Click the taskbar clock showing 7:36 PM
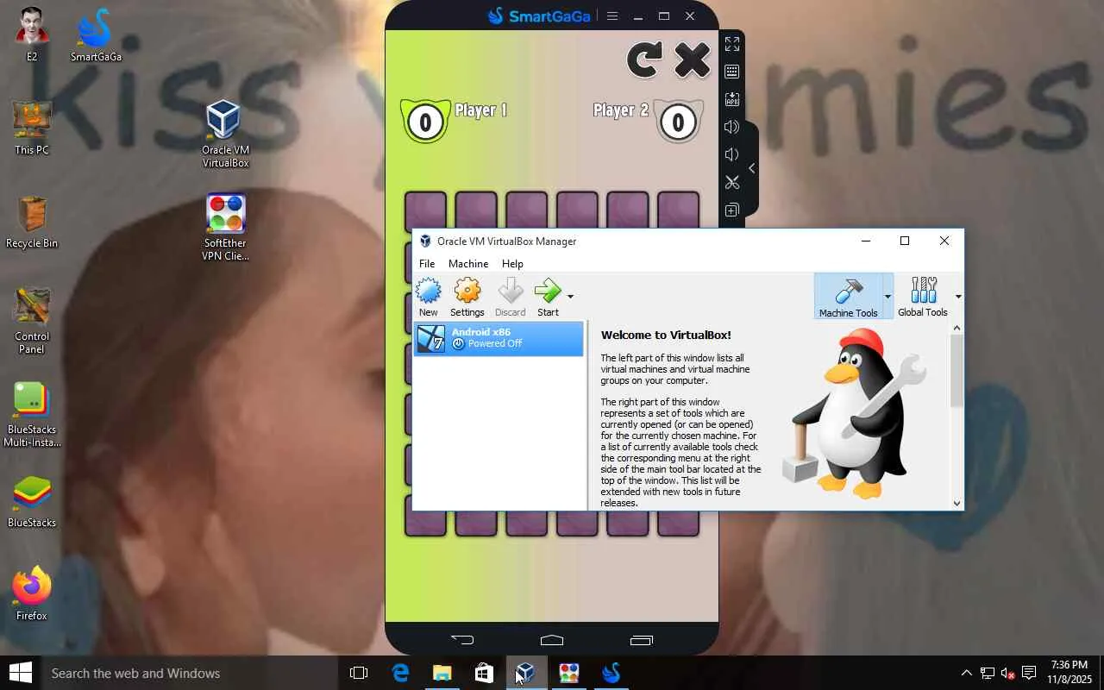 click(1069, 673)
